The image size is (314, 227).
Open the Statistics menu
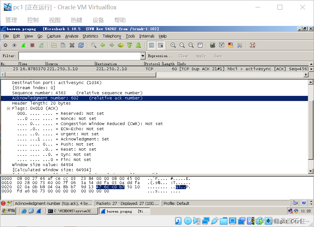coord(90,36)
